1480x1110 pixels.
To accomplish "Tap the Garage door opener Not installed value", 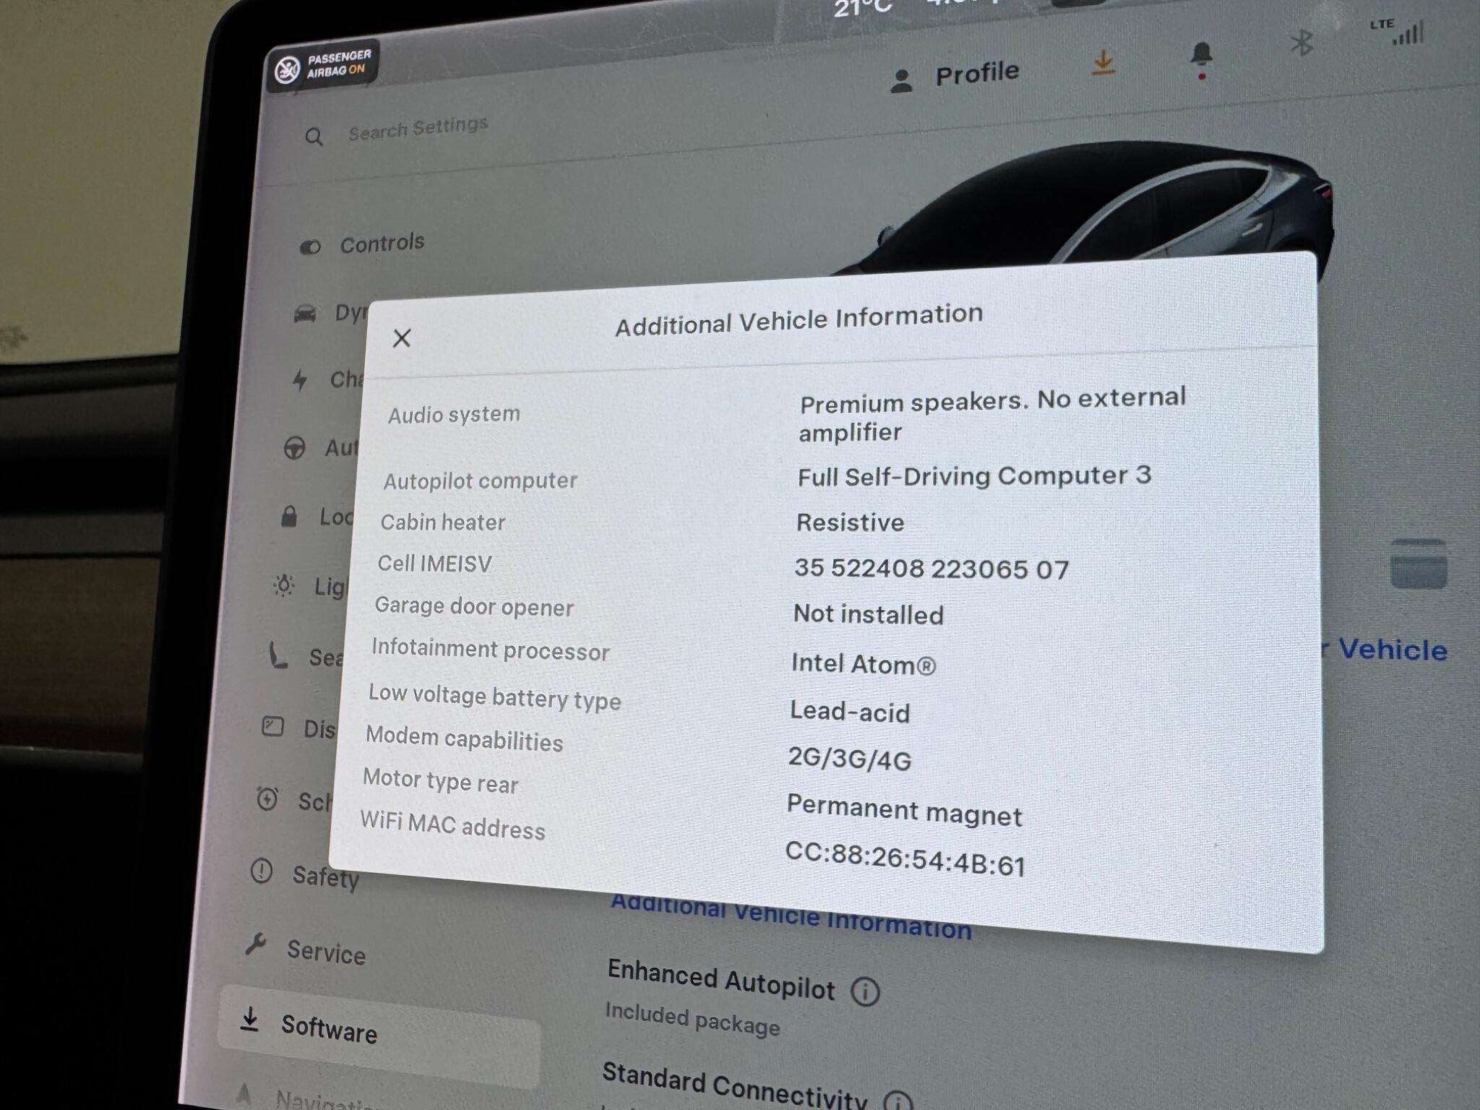I will pos(868,614).
